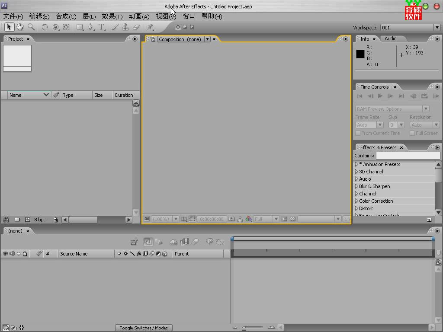This screenshot has width=443, height=332.
Task: Click Toggle Switches / Modes button
Action: 144,328
